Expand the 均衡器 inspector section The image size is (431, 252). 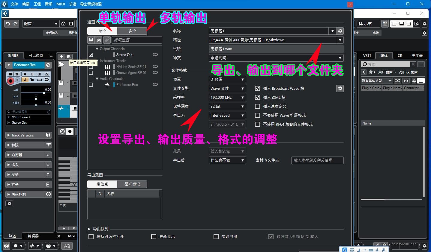click(x=8, y=155)
